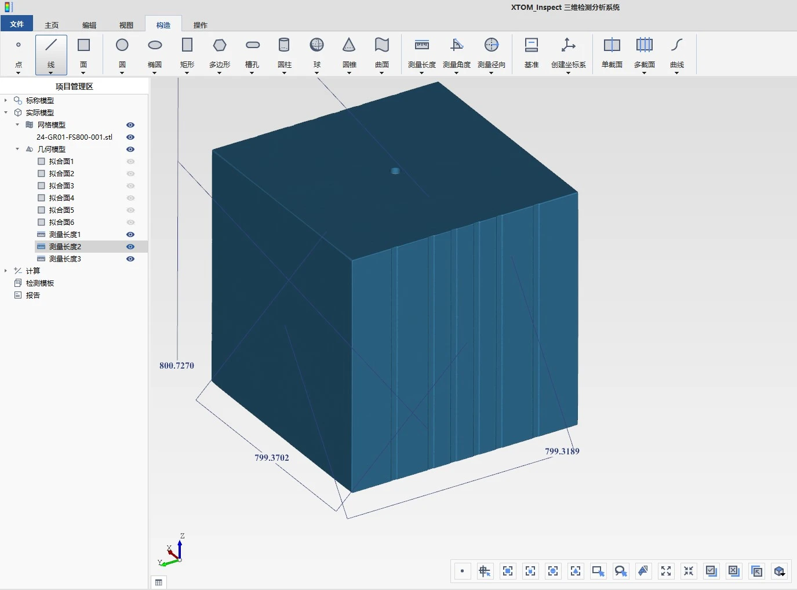
Task: Select the 线 (line) construction tool
Action: pos(51,53)
